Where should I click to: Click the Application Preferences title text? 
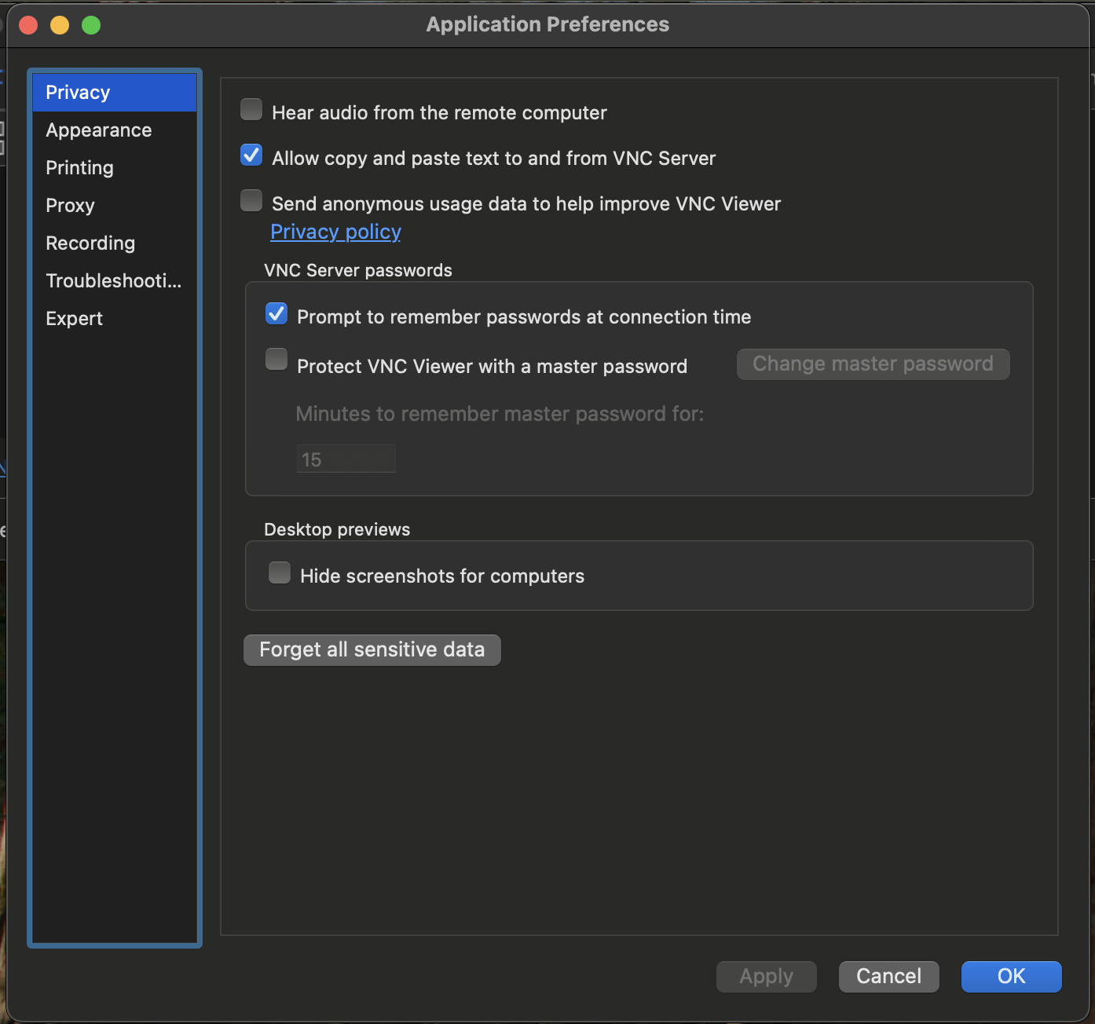click(547, 24)
